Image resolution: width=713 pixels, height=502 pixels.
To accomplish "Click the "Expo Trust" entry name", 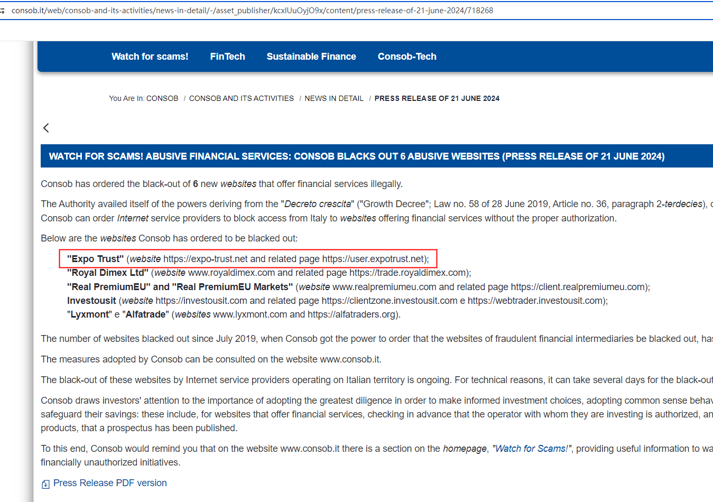I will (95, 259).
